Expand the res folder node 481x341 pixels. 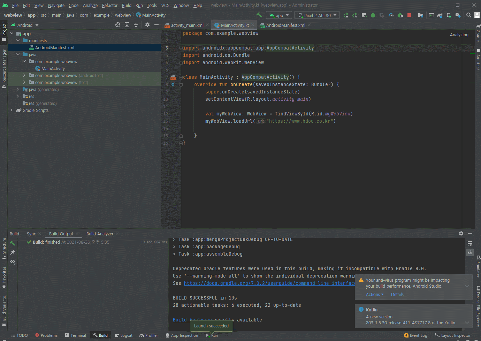coord(18,96)
